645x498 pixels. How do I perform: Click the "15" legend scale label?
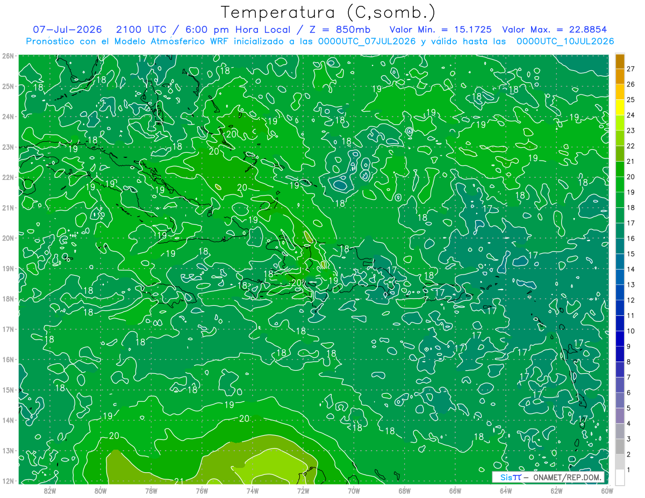point(630,254)
